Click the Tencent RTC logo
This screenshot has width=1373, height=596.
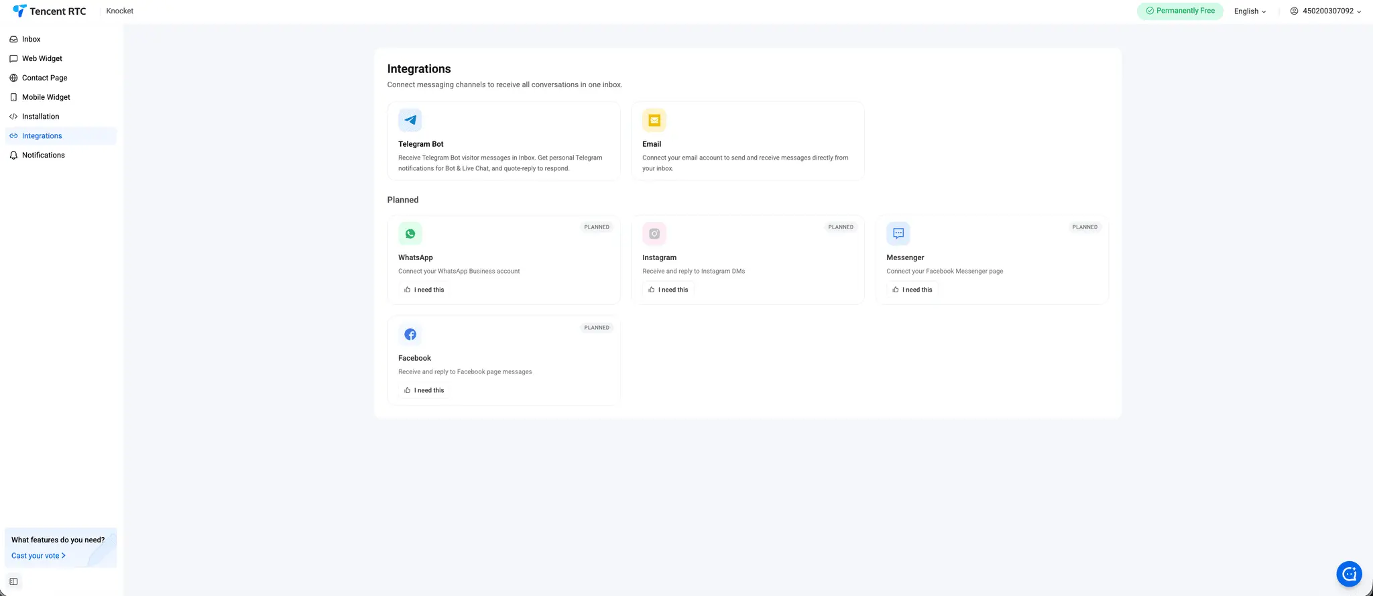(x=50, y=11)
